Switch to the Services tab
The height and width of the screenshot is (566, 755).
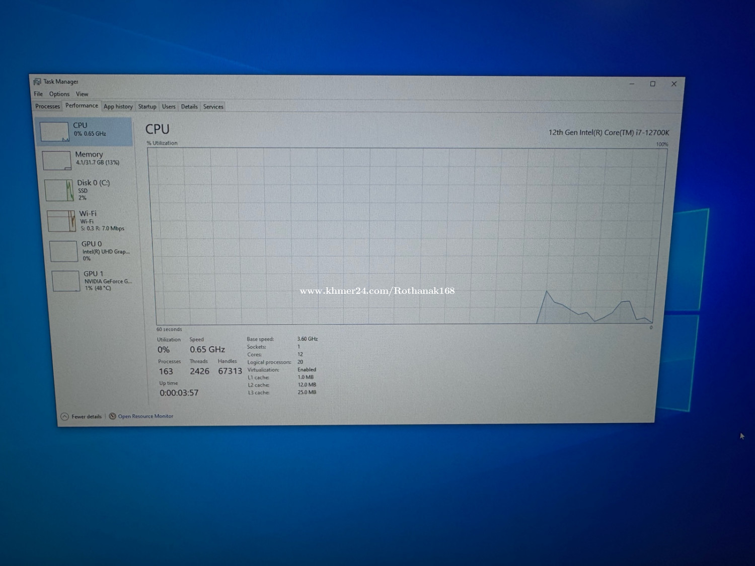point(213,107)
